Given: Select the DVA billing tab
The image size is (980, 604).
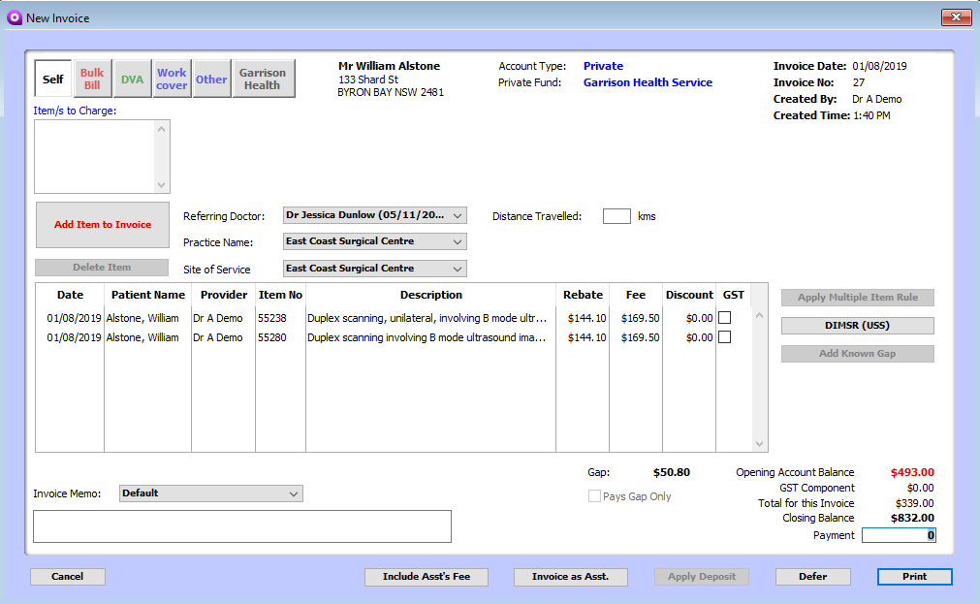Looking at the screenshot, I should (132, 79).
